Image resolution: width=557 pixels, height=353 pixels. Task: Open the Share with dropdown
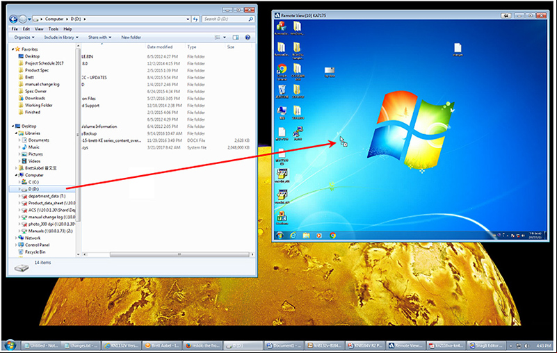click(x=100, y=38)
